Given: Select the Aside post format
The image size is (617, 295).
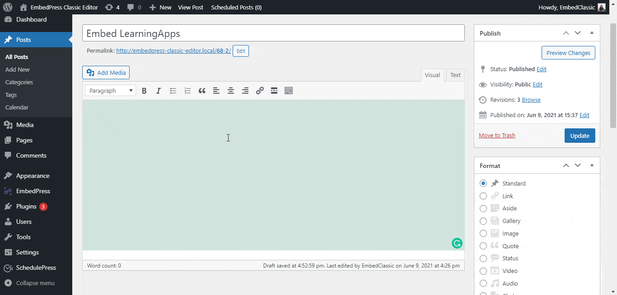Looking at the screenshot, I should 483,209.
